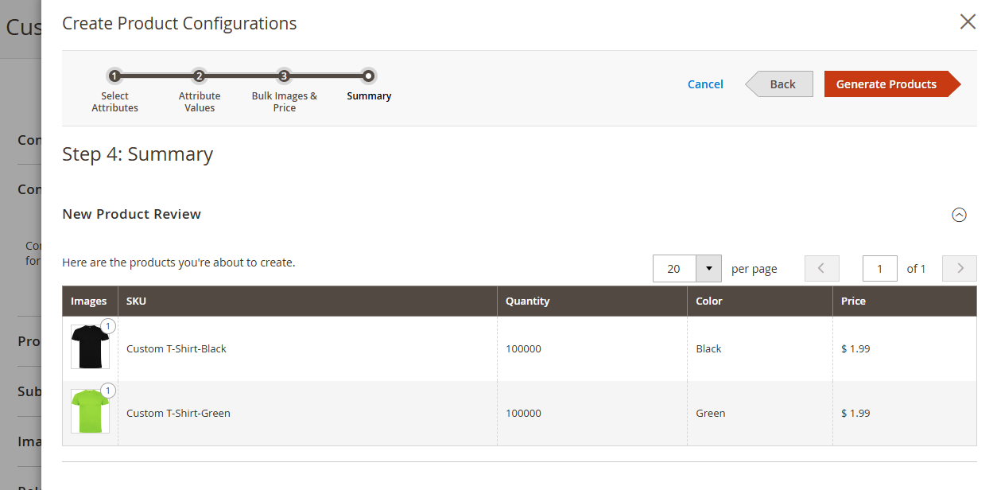993x490 pixels.
Task: Select the Summary step marker
Action: (368, 76)
